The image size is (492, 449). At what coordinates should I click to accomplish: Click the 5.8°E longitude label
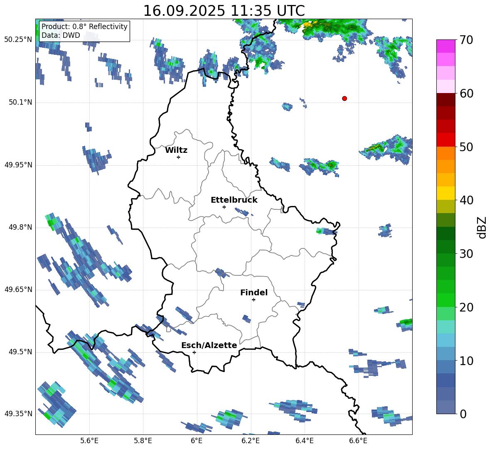[x=143, y=441]
